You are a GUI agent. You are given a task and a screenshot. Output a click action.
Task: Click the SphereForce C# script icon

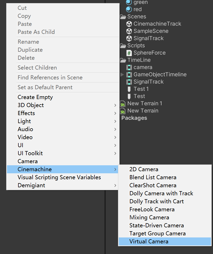click(x=129, y=53)
